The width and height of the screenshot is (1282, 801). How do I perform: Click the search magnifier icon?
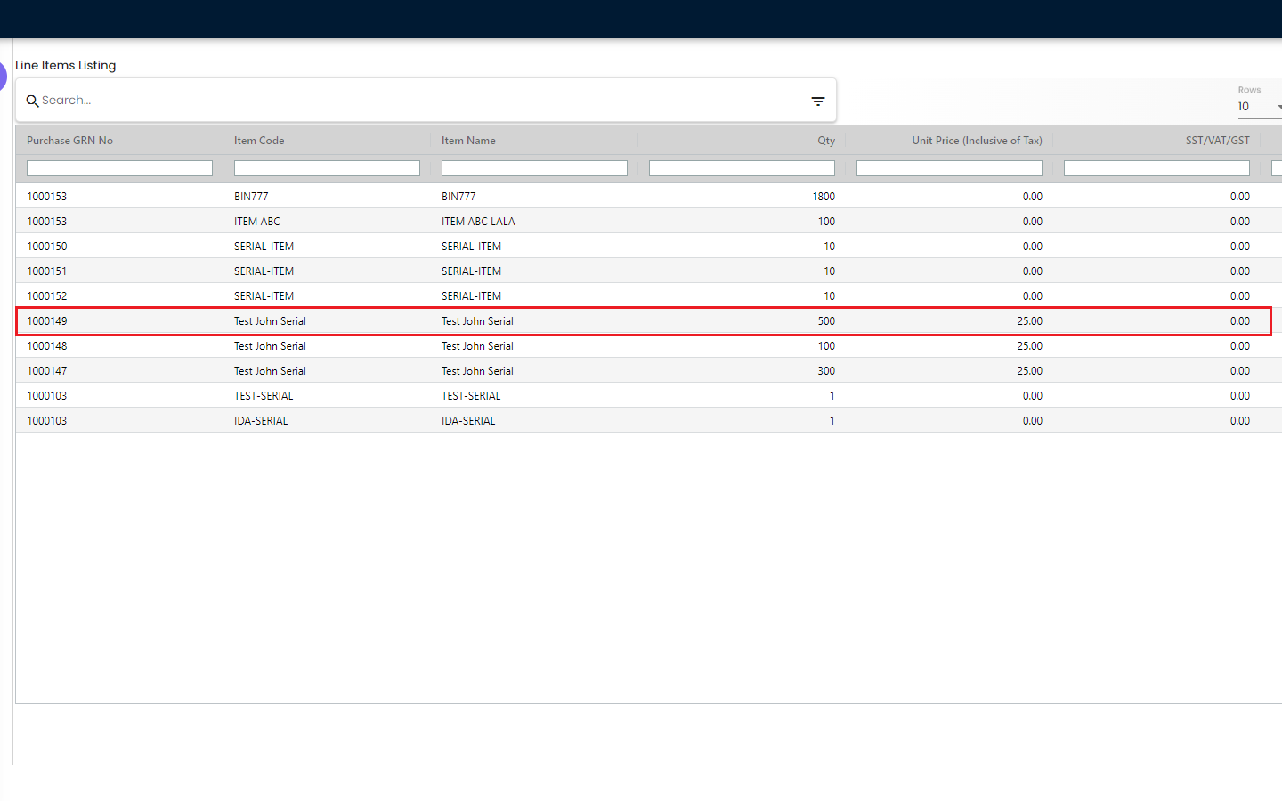(32, 101)
